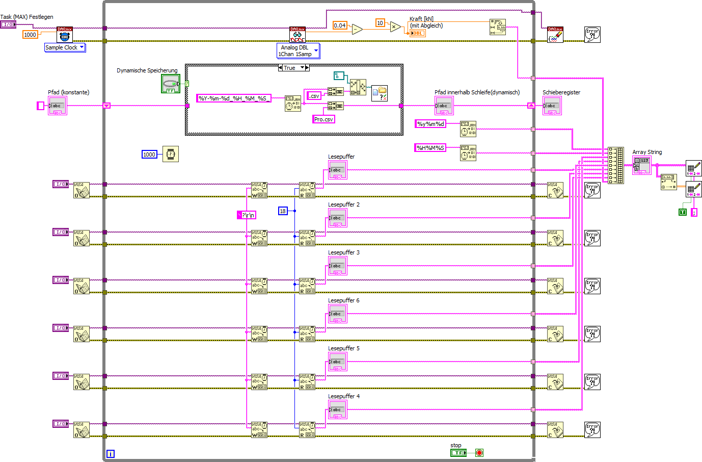Click the 0.04 numeric constant
Viewport: 702px width, 462px height.
340,25
